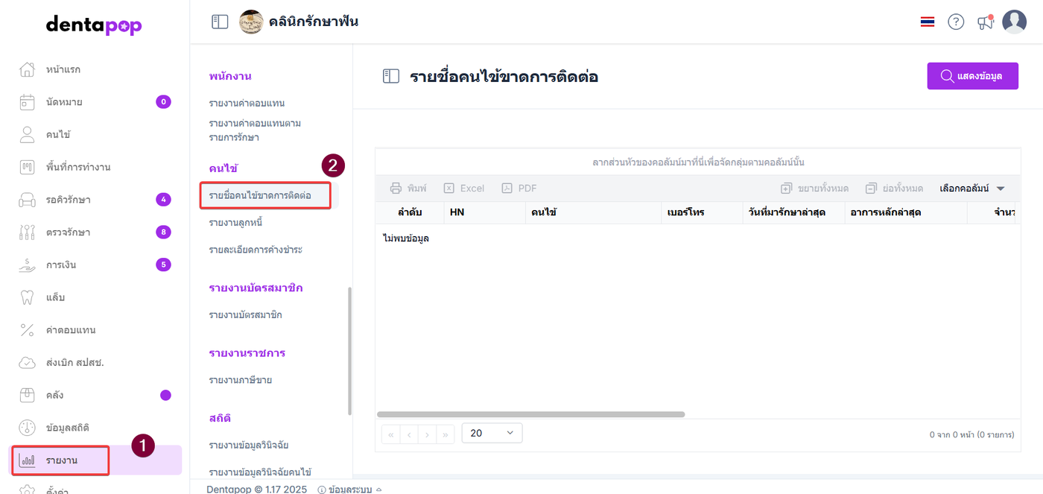Open commission report (รายงานค่าตอบแทน)
The width and height of the screenshot is (1043, 494).
click(x=247, y=103)
